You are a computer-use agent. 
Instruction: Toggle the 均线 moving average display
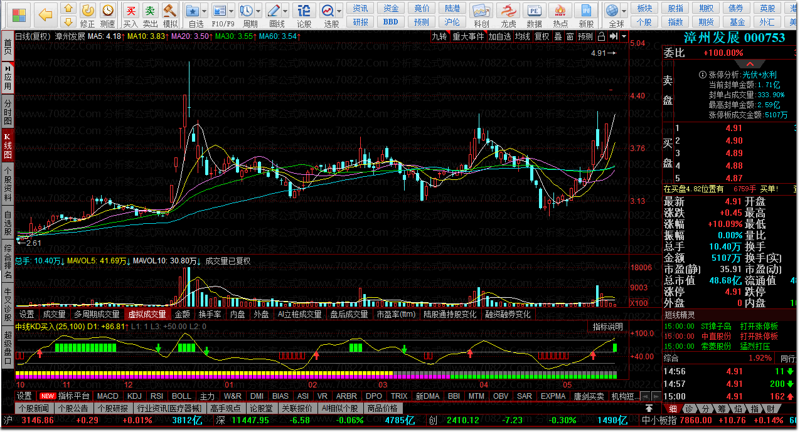click(523, 36)
